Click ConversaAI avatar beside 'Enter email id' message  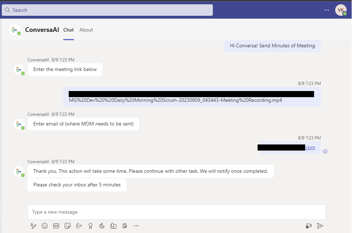(19, 124)
